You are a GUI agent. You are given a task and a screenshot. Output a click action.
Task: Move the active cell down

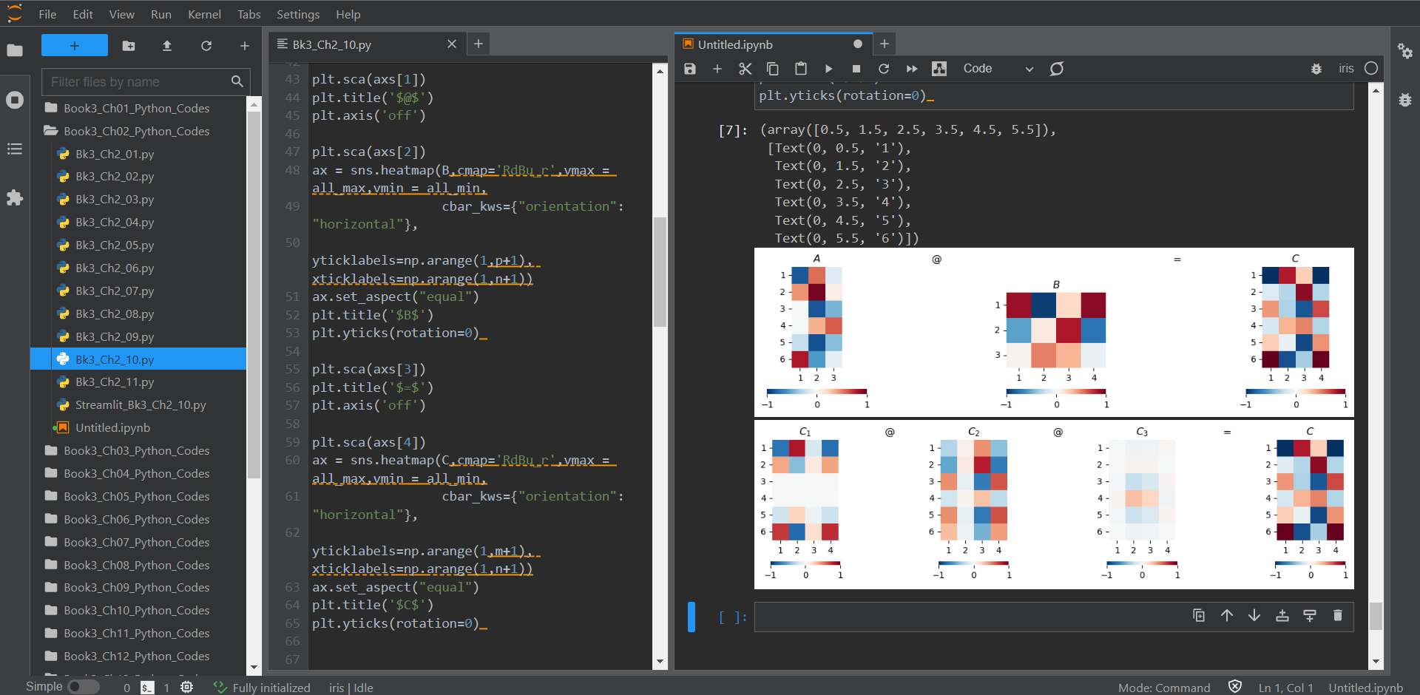click(1254, 615)
